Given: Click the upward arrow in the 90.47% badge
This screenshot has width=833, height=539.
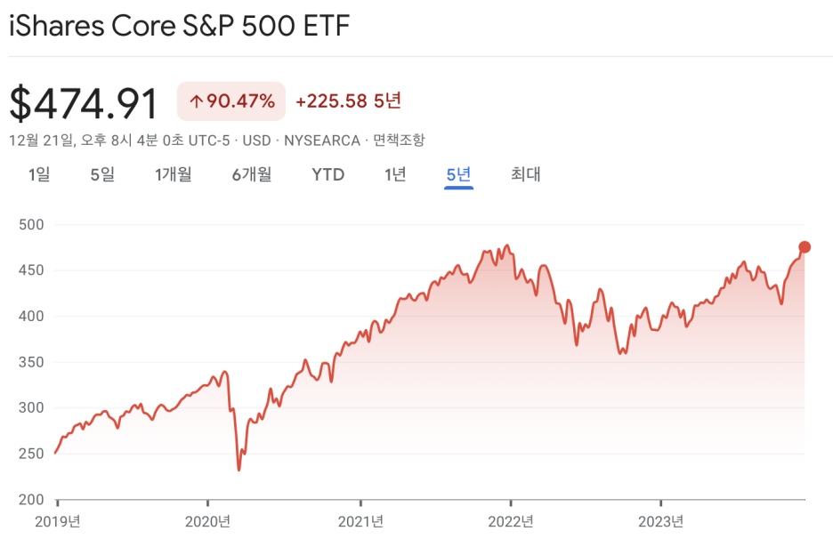Looking at the screenshot, I should [x=198, y=101].
